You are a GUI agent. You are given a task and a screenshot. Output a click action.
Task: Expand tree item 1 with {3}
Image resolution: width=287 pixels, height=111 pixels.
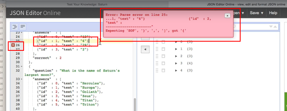(176, 49)
